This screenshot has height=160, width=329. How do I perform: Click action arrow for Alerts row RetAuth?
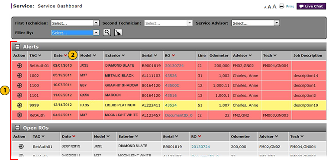pyautogui.click(x=19, y=115)
